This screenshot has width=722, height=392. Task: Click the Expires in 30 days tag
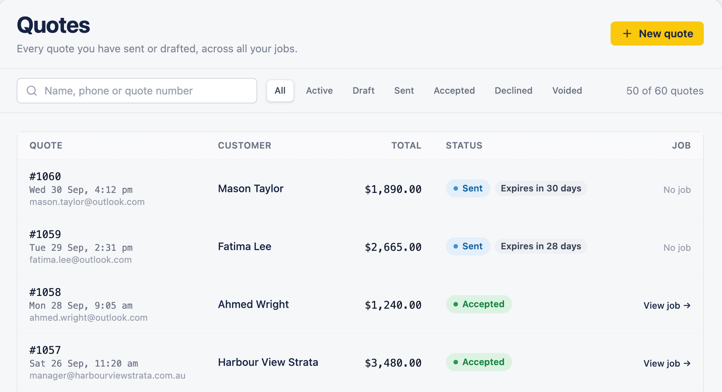[x=541, y=188]
